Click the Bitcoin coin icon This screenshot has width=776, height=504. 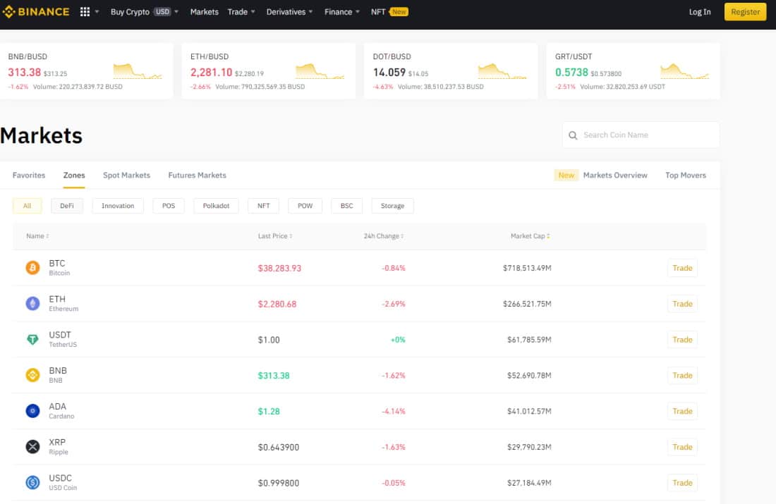click(31, 268)
